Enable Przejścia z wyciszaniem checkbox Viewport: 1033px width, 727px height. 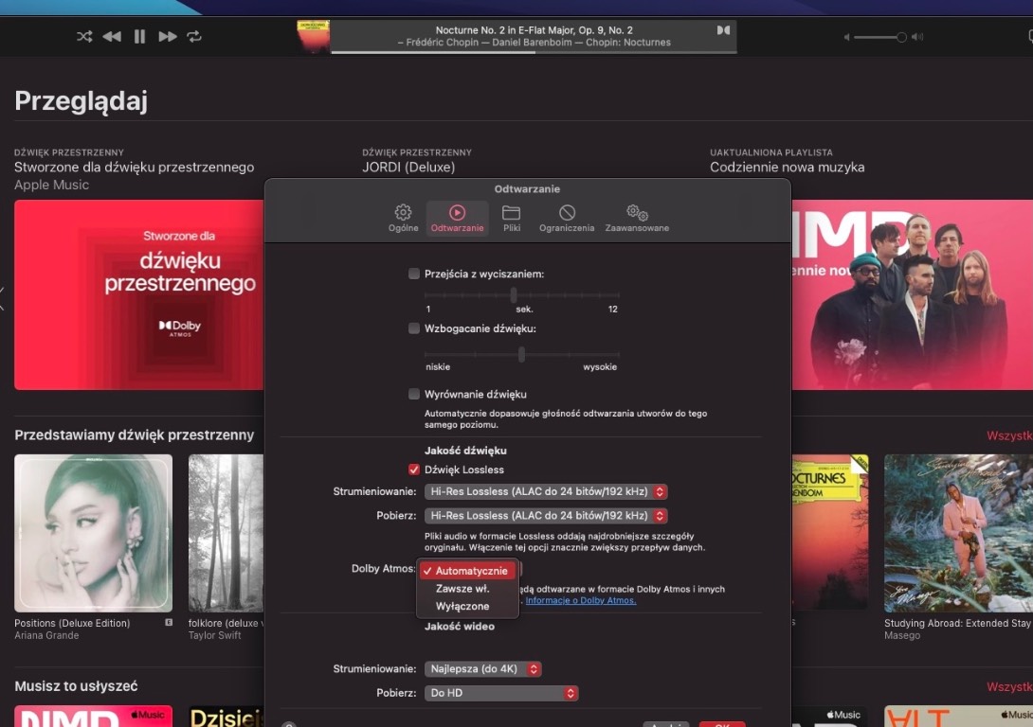[414, 274]
